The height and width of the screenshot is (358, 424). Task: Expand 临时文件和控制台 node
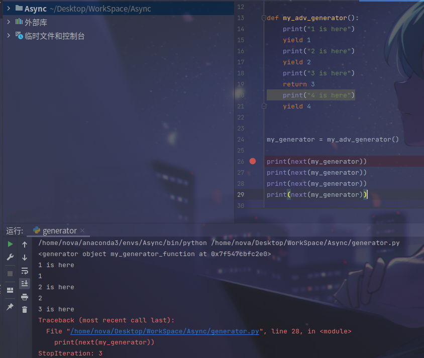[x=9, y=36]
